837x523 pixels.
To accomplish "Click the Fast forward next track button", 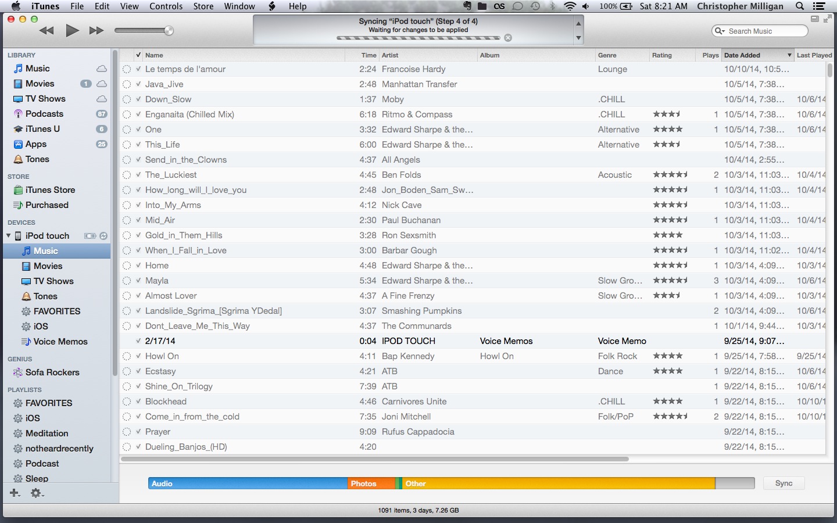I will click(96, 31).
